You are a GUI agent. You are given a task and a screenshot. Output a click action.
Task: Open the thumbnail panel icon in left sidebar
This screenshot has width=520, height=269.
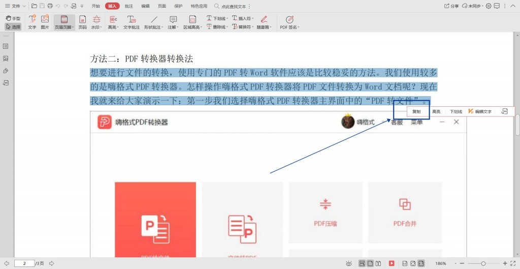6,46
